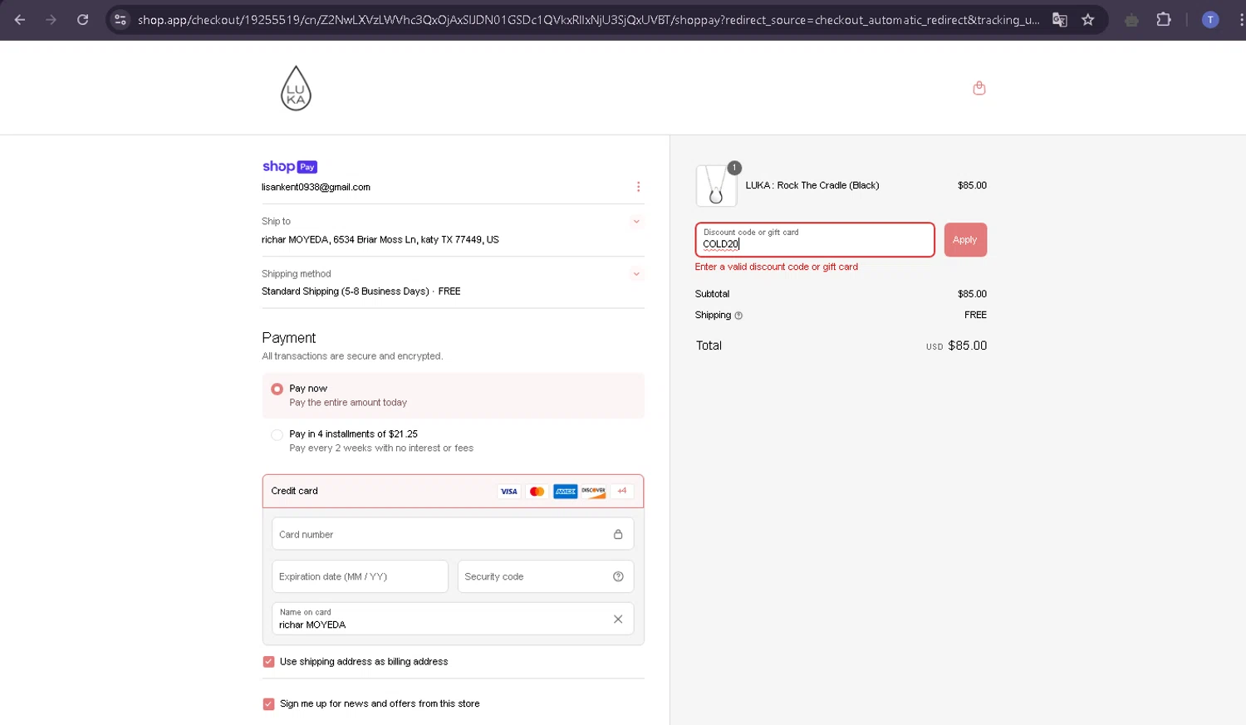Reload the checkout page
The image size is (1246, 725).
(83, 20)
